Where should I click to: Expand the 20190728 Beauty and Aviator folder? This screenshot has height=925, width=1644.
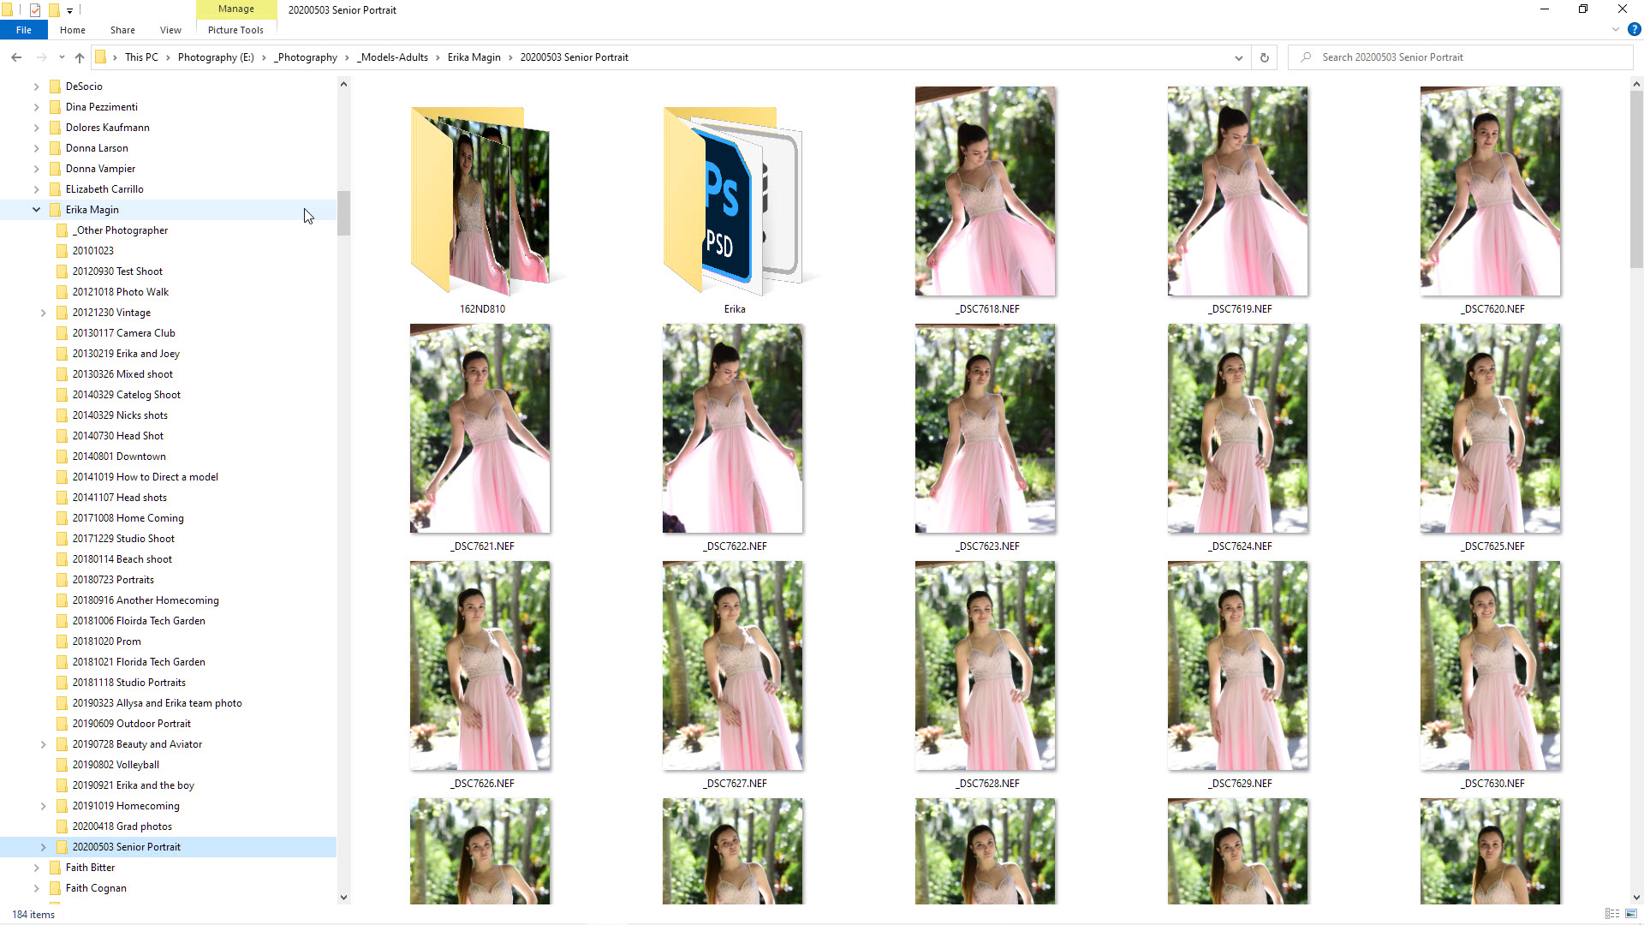(43, 744)
